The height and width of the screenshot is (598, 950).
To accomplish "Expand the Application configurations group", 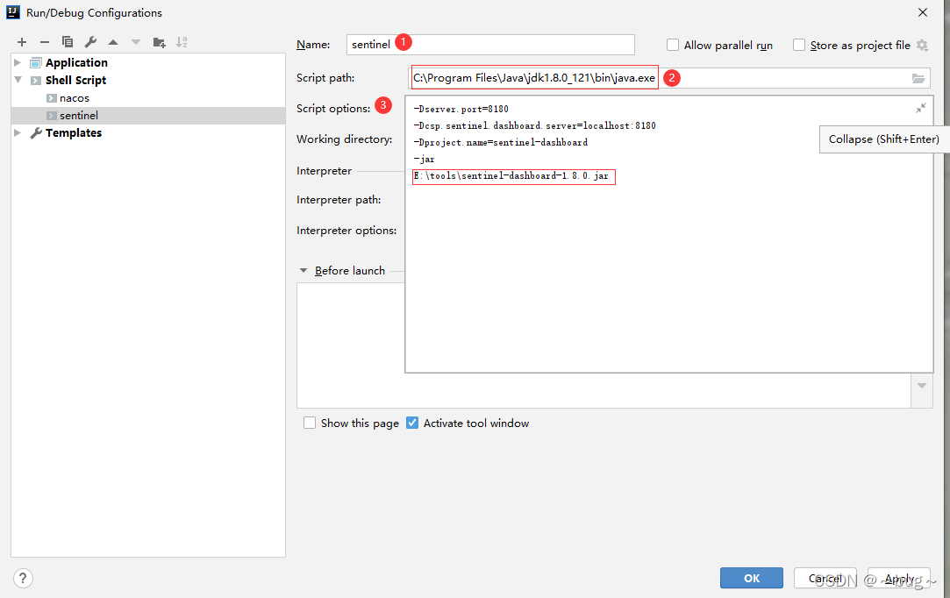I will [16, 61].
